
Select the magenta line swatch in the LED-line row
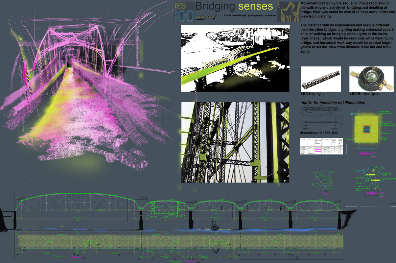pyautogui.click(x=318, y=148)
